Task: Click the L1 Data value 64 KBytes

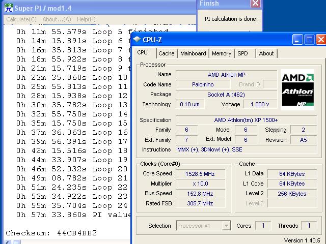Action: pos(292,174)
